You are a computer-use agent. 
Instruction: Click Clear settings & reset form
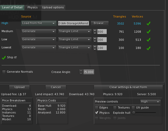coord(128,87)
